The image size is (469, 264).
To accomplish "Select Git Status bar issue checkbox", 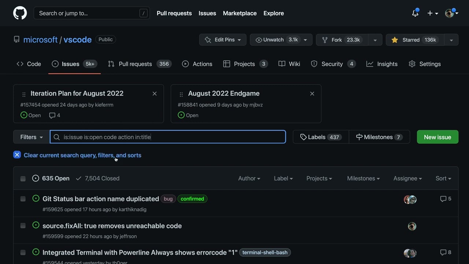I will click(23, 199).
